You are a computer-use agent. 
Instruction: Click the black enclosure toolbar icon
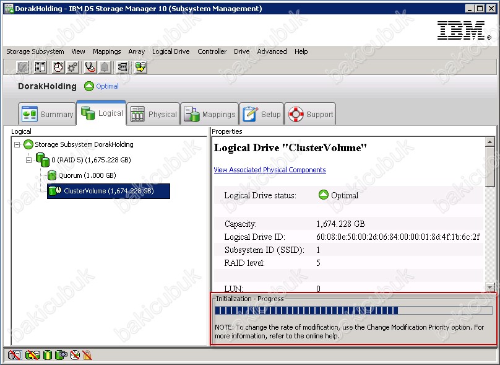[x=123, y=67]
